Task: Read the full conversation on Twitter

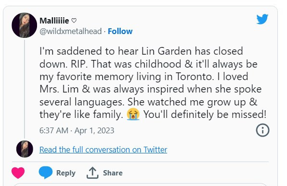Action: click(103, 150)
